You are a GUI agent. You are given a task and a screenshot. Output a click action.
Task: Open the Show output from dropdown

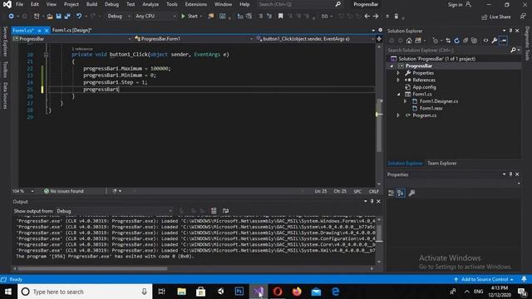pos(115,211)
